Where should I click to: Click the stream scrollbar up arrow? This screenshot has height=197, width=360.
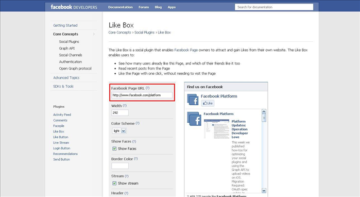[264, 111]
